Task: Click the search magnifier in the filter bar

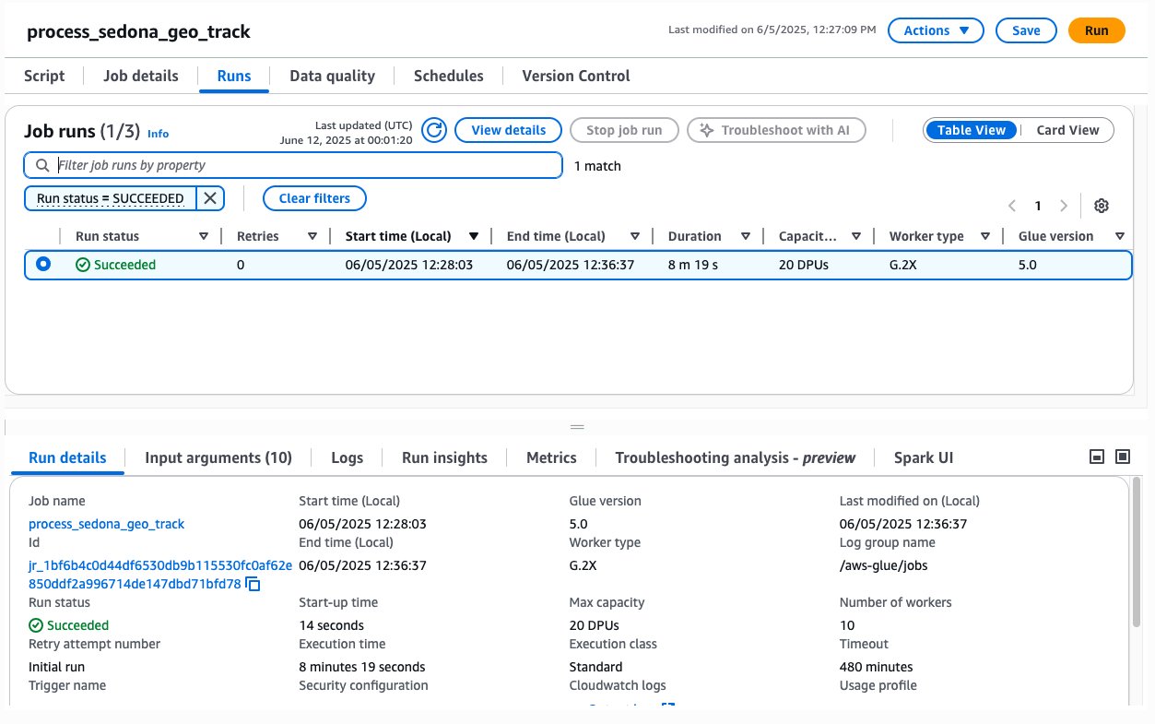Action: coord(41,164)
